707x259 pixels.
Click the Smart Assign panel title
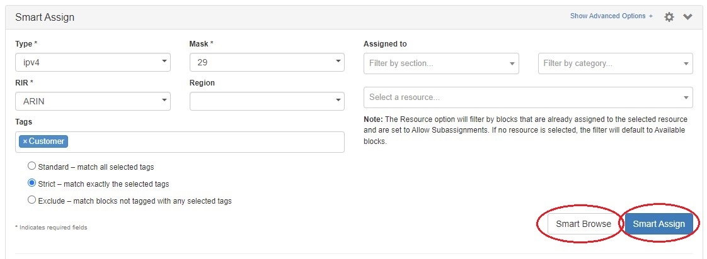45,18
